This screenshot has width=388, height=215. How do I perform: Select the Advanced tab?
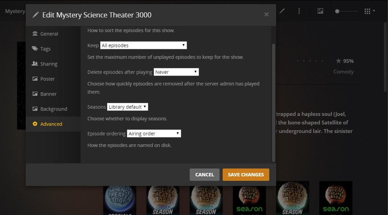coord(53,124)
